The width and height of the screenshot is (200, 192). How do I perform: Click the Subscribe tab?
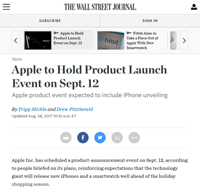pyautogui.click(x=50, y=21)
